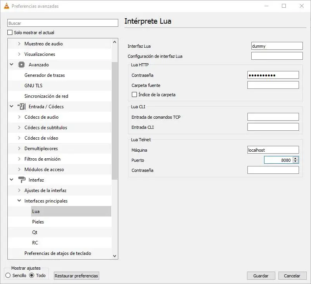Viewport: 311px width, 284px height.
Task: Expand Filtros de emisión node
Action: coord(19,159)
